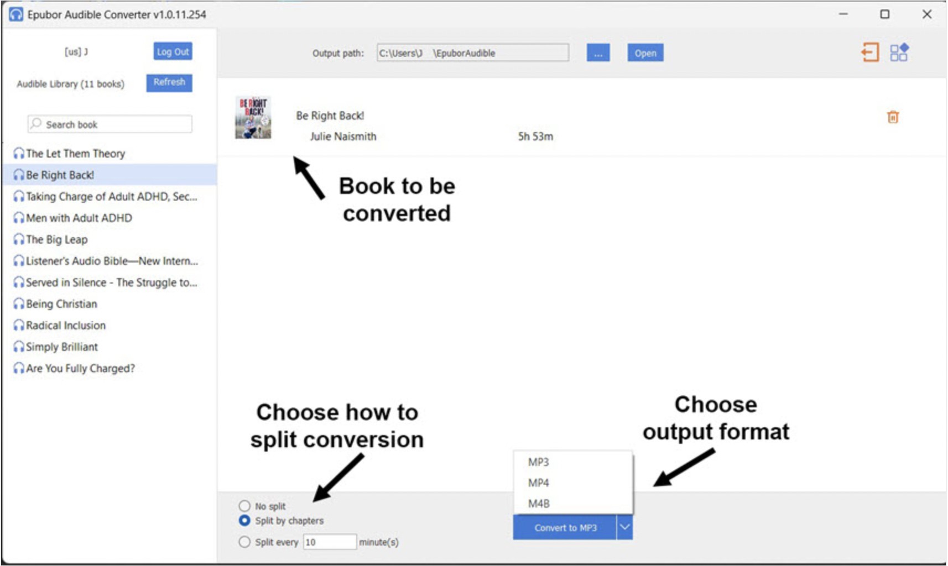The height and width of the screenshot is (566, 948).
Task: Click the Audible Library (11 books) label
Action: point(70,84)
